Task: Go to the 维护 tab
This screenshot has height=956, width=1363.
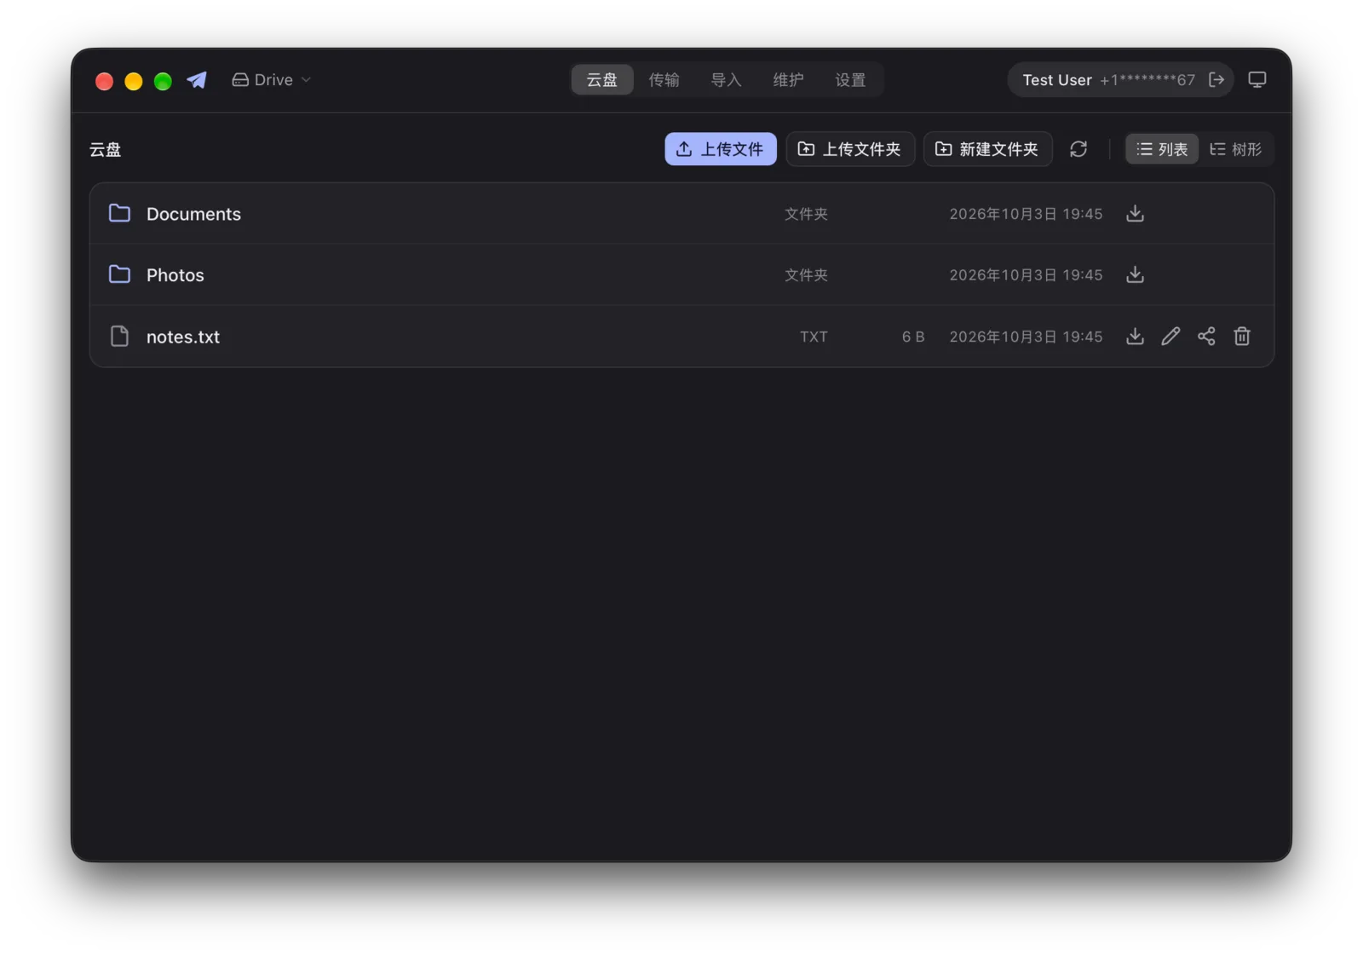Action: 788,80
